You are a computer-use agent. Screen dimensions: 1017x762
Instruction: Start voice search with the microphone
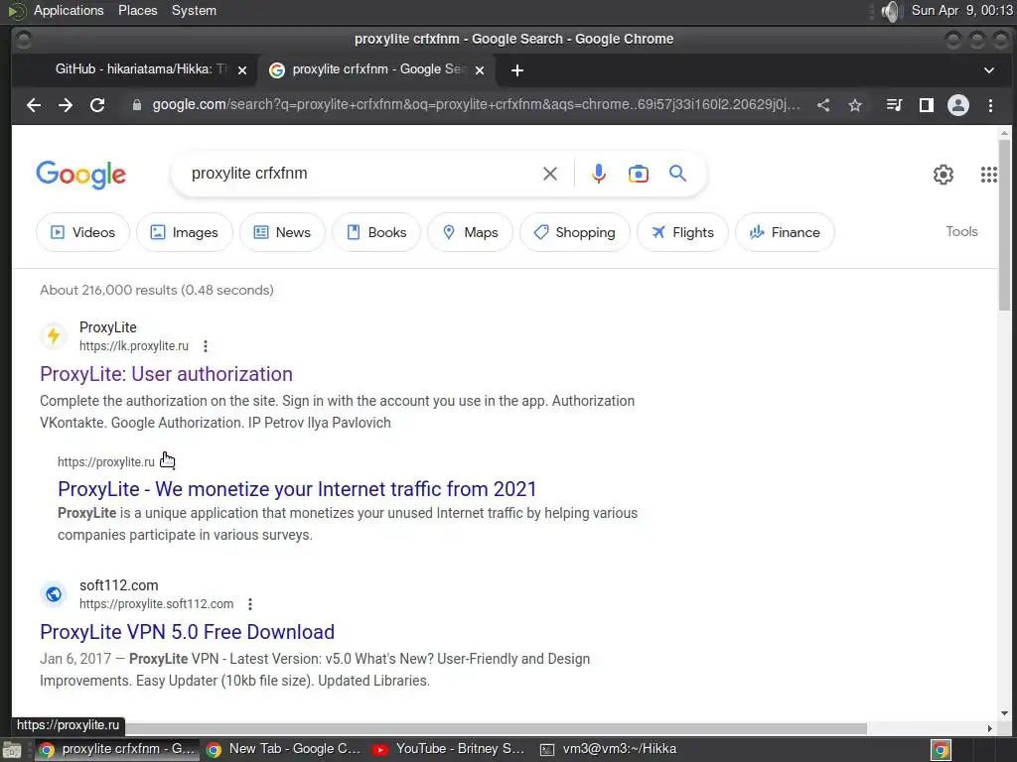599,174
